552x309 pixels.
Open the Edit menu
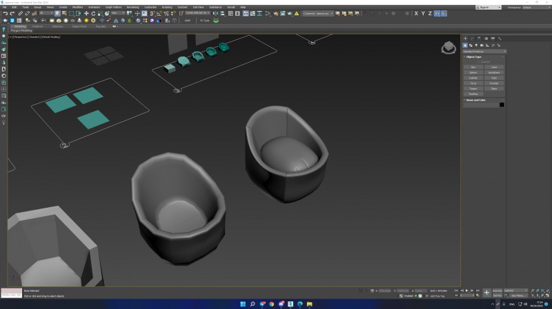(14, 7)
